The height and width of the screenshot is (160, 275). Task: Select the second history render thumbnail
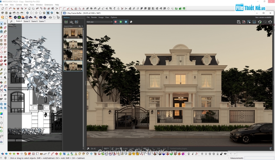[73, 44]
